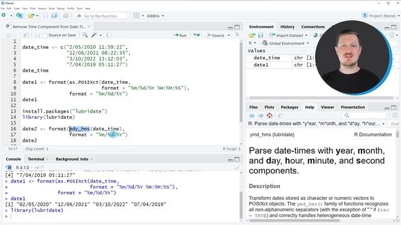The height and width of the screenshot is (225, 401).
Task: Close the Remove Time Component script tab
Action: pos(89,26)
